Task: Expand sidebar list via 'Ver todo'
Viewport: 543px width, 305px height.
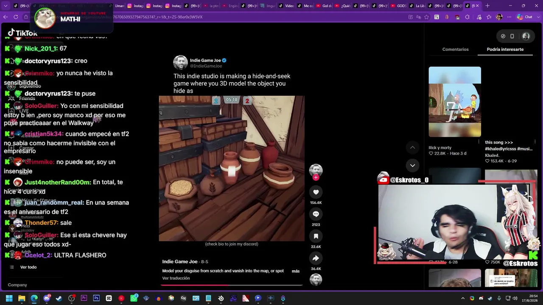Action: tap(28, 267)
